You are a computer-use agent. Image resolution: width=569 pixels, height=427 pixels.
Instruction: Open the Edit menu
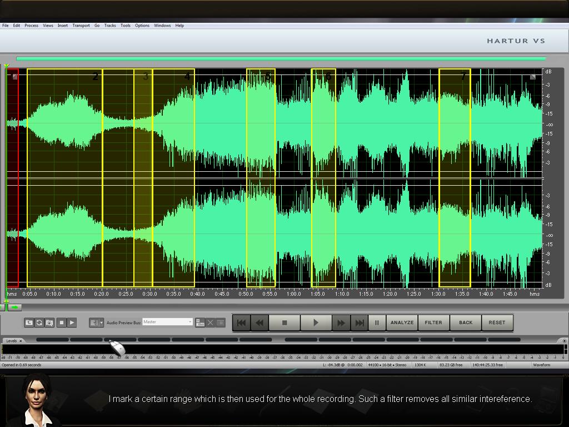17,26
